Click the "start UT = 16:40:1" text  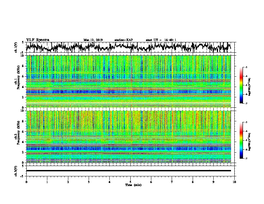[161, 40]
